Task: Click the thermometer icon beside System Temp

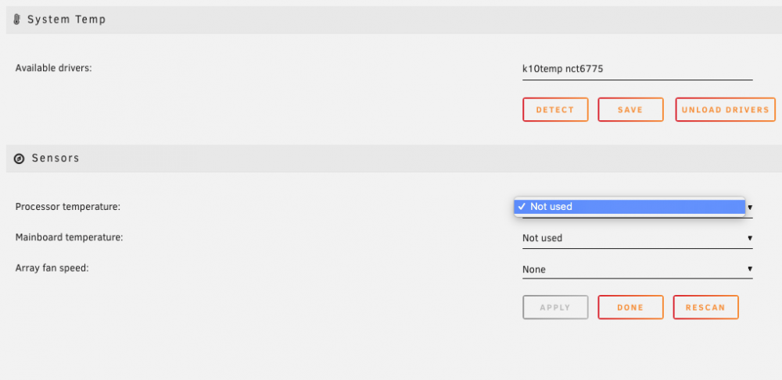Action: coord(17,20)
